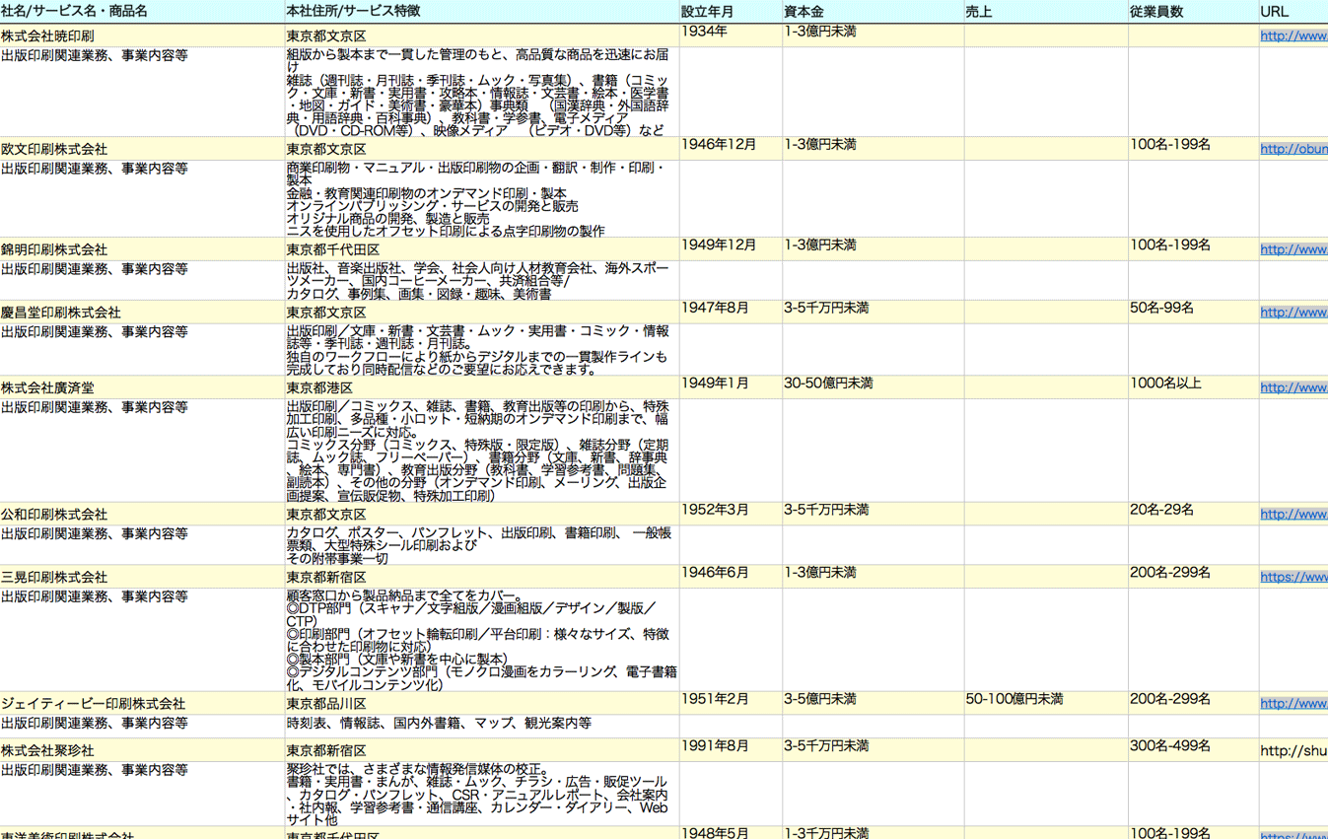Select the http://shu URL cell for 株式会社聚珍社
This screenshot has height=839, width=1328.
tap(1293, 751)
